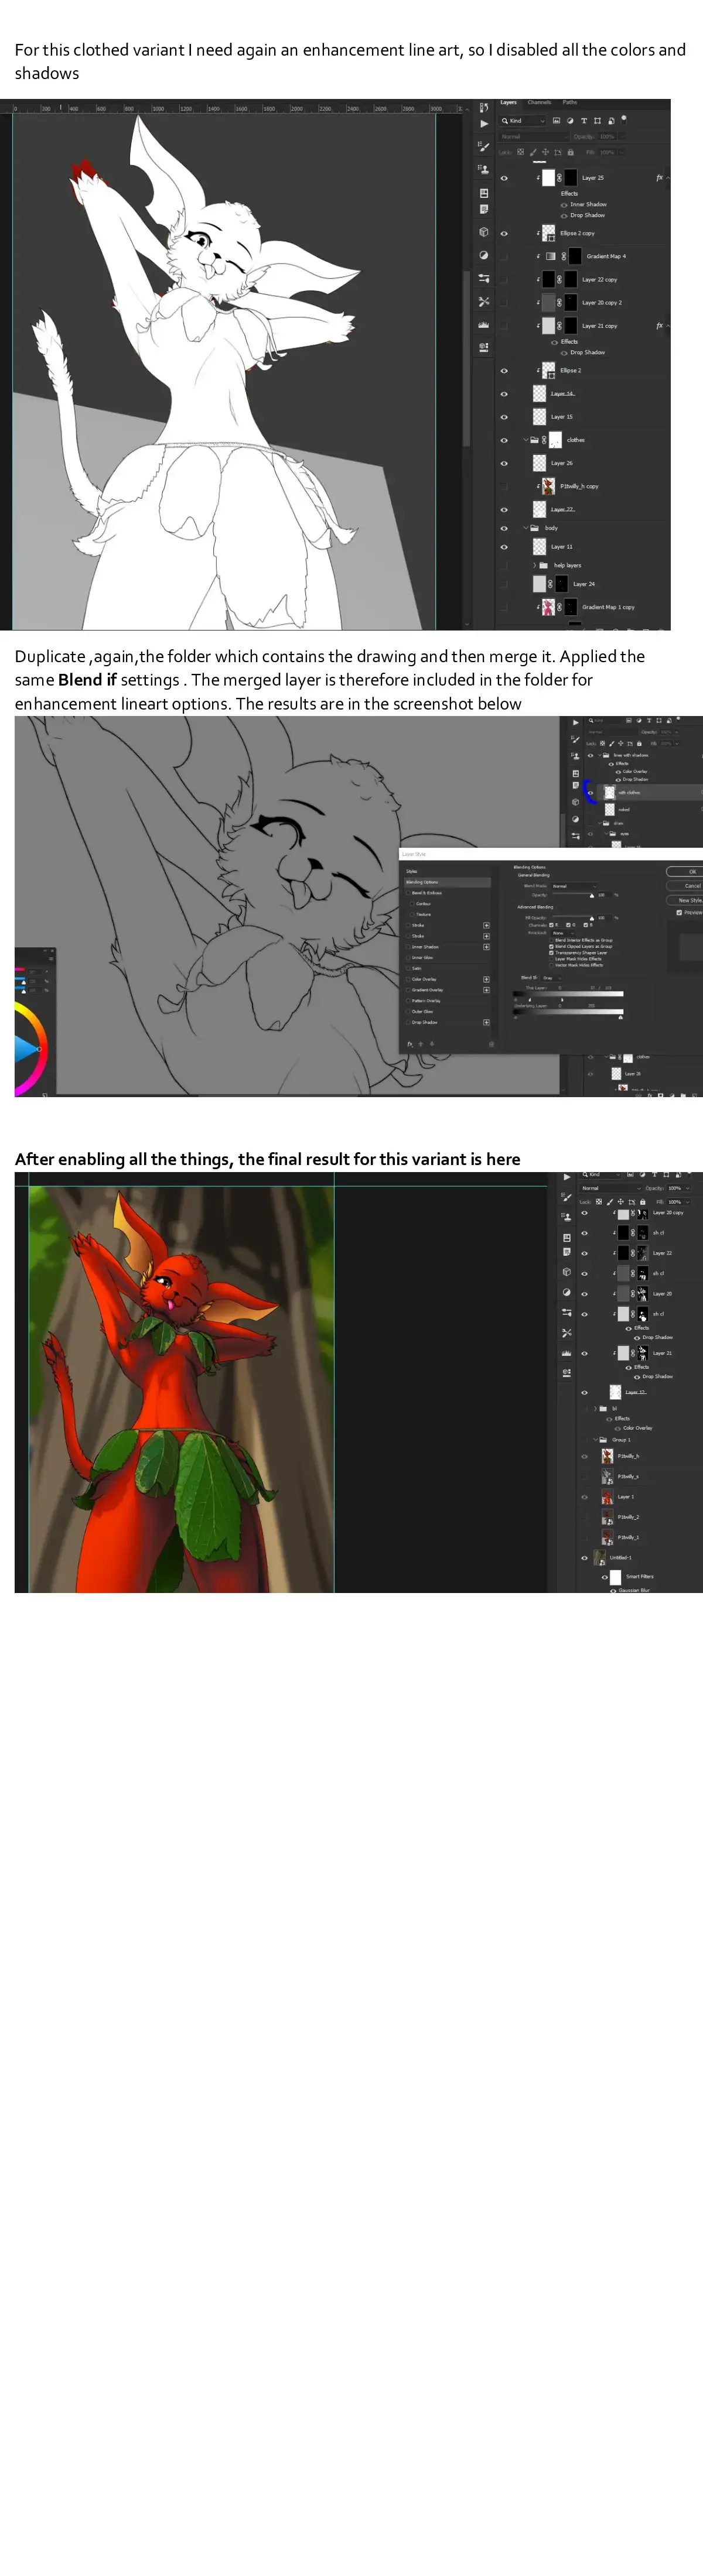Show the hidden Gradient Map 4 layer
The width and height of the screenshot is (703, 2576).
504,256
